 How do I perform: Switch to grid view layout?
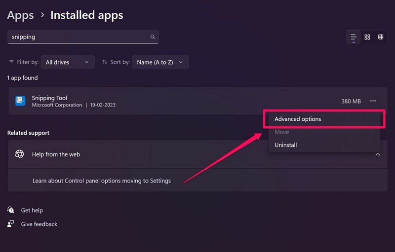click(367, 37)
